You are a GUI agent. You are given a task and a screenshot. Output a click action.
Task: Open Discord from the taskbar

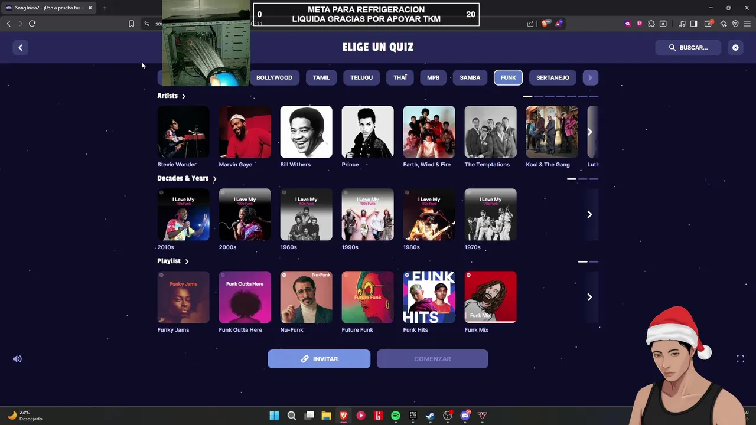click(465, 416)
